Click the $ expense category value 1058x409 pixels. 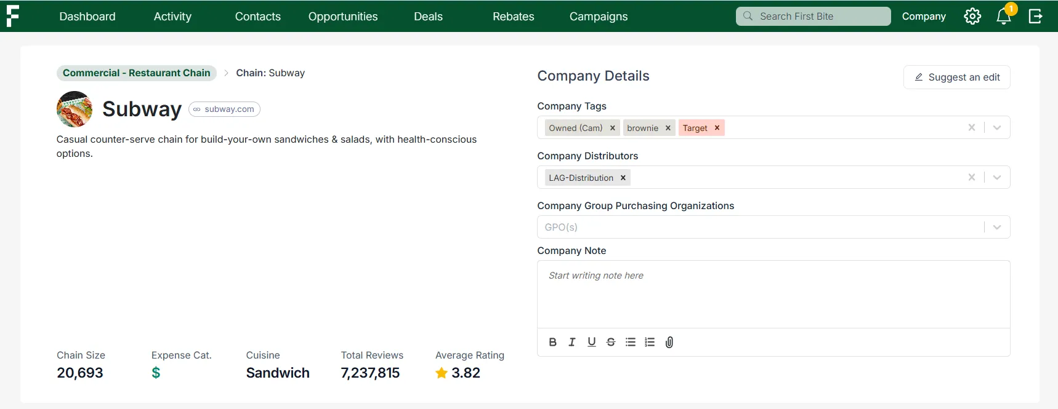pyautogui.click(x=156, y=373)
